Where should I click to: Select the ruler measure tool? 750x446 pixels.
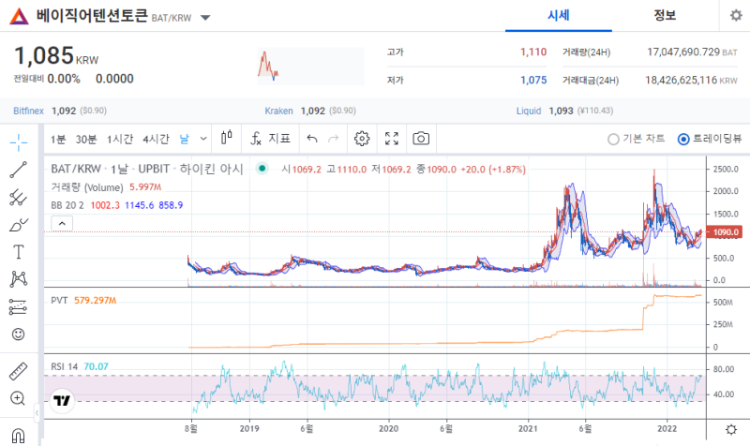pos(18,371)
